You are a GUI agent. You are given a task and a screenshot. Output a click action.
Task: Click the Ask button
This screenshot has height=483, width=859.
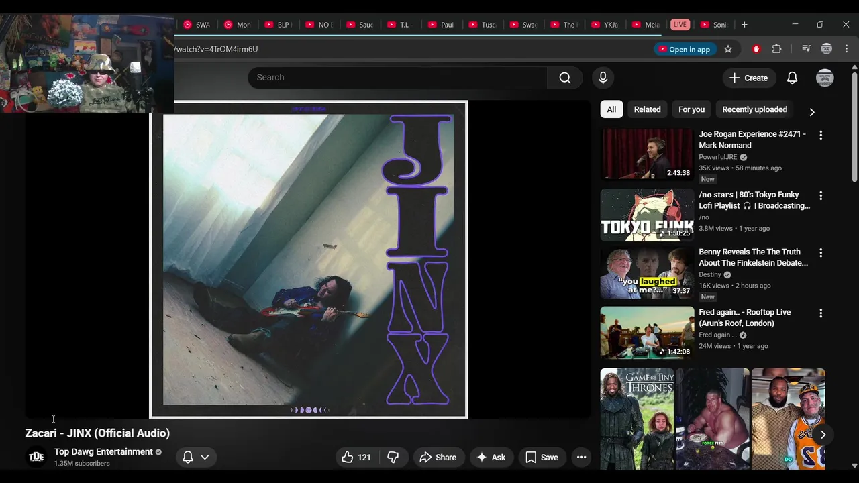(x=491, y=458)
